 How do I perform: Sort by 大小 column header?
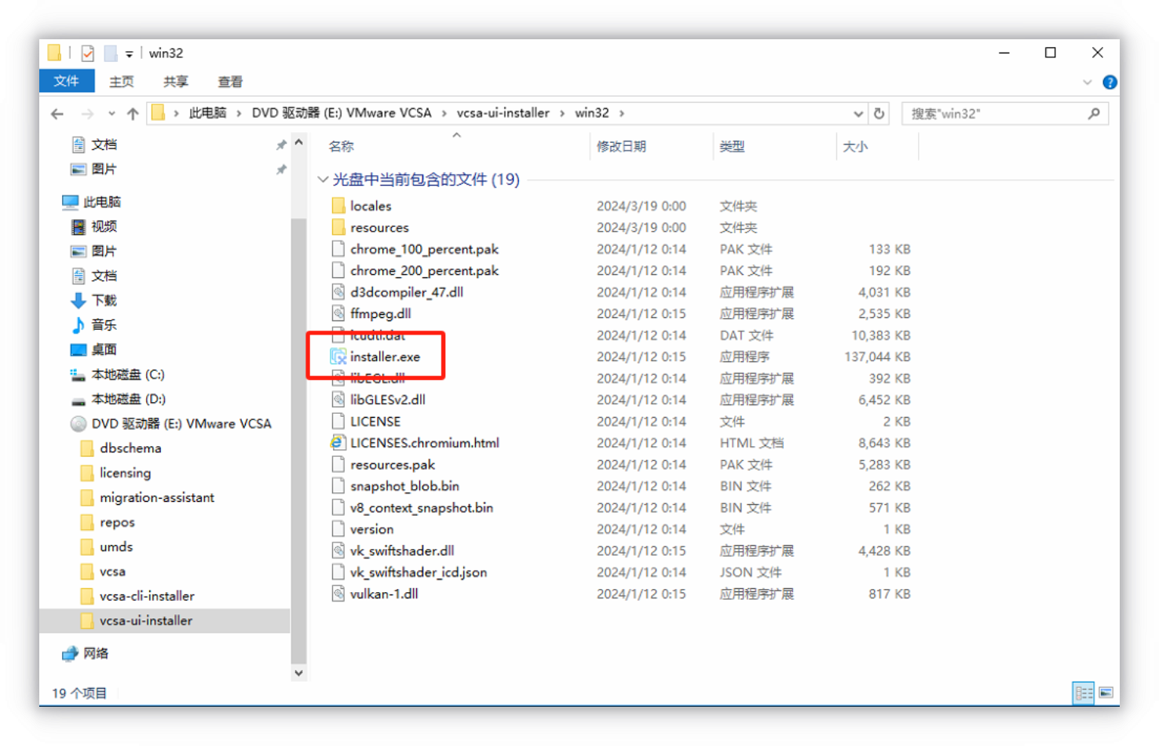click(x=855, y=146)
